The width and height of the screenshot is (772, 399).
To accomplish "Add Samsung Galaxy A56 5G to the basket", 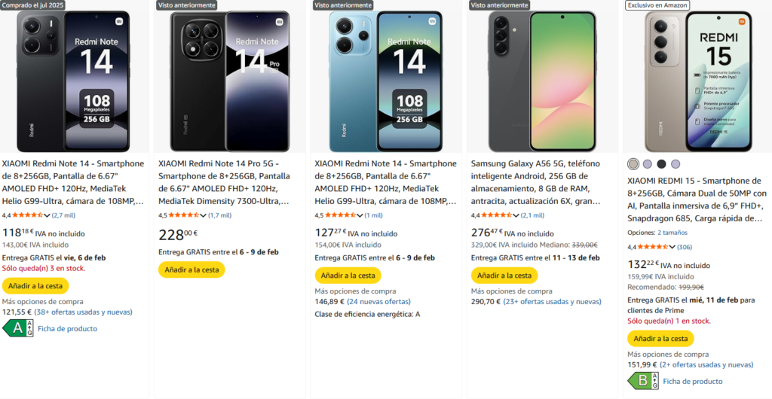I will (x=504, y=276).
